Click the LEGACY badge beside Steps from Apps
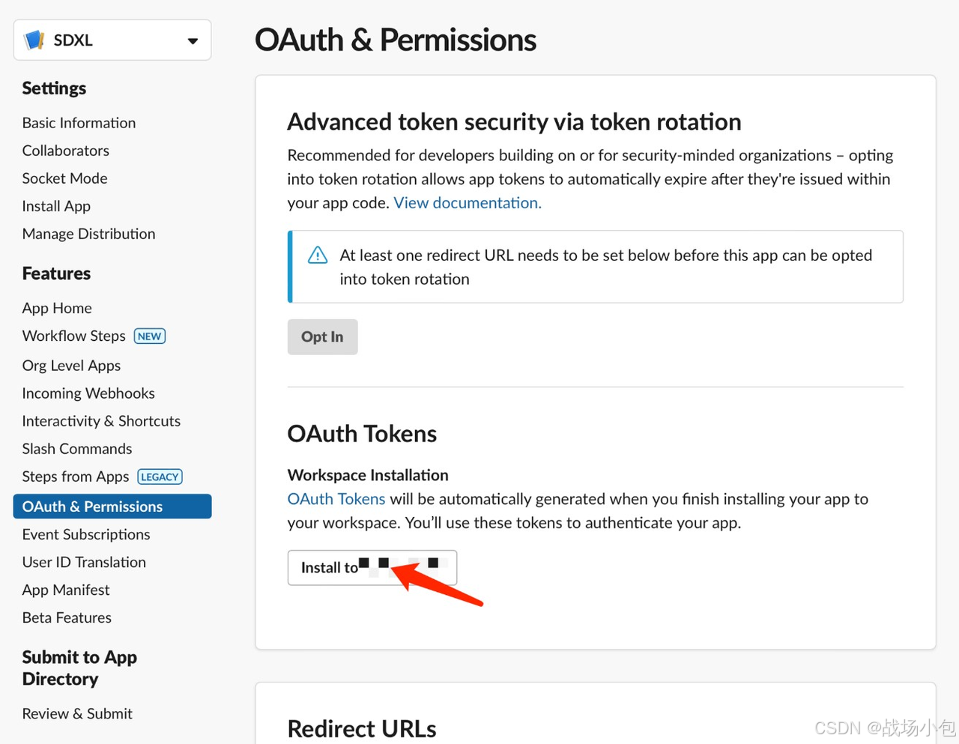This screenshot has width=959, height=744. pos(160,477)
